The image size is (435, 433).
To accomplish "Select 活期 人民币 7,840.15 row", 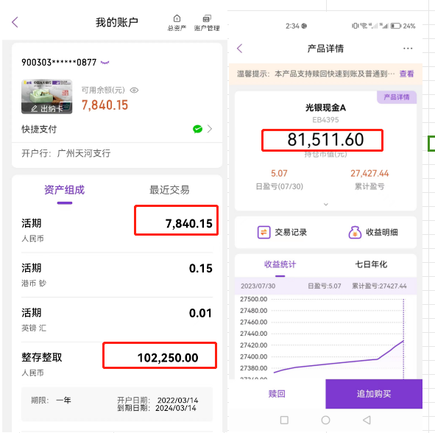I will pyautogui.click(x=117, y=230).
